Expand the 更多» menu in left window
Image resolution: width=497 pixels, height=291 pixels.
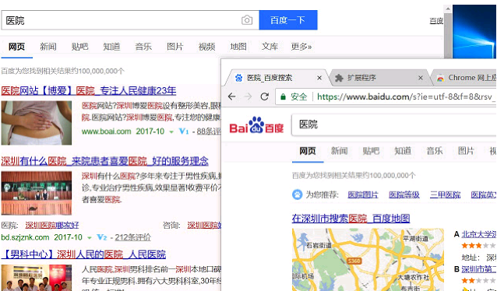coord(301,47)
